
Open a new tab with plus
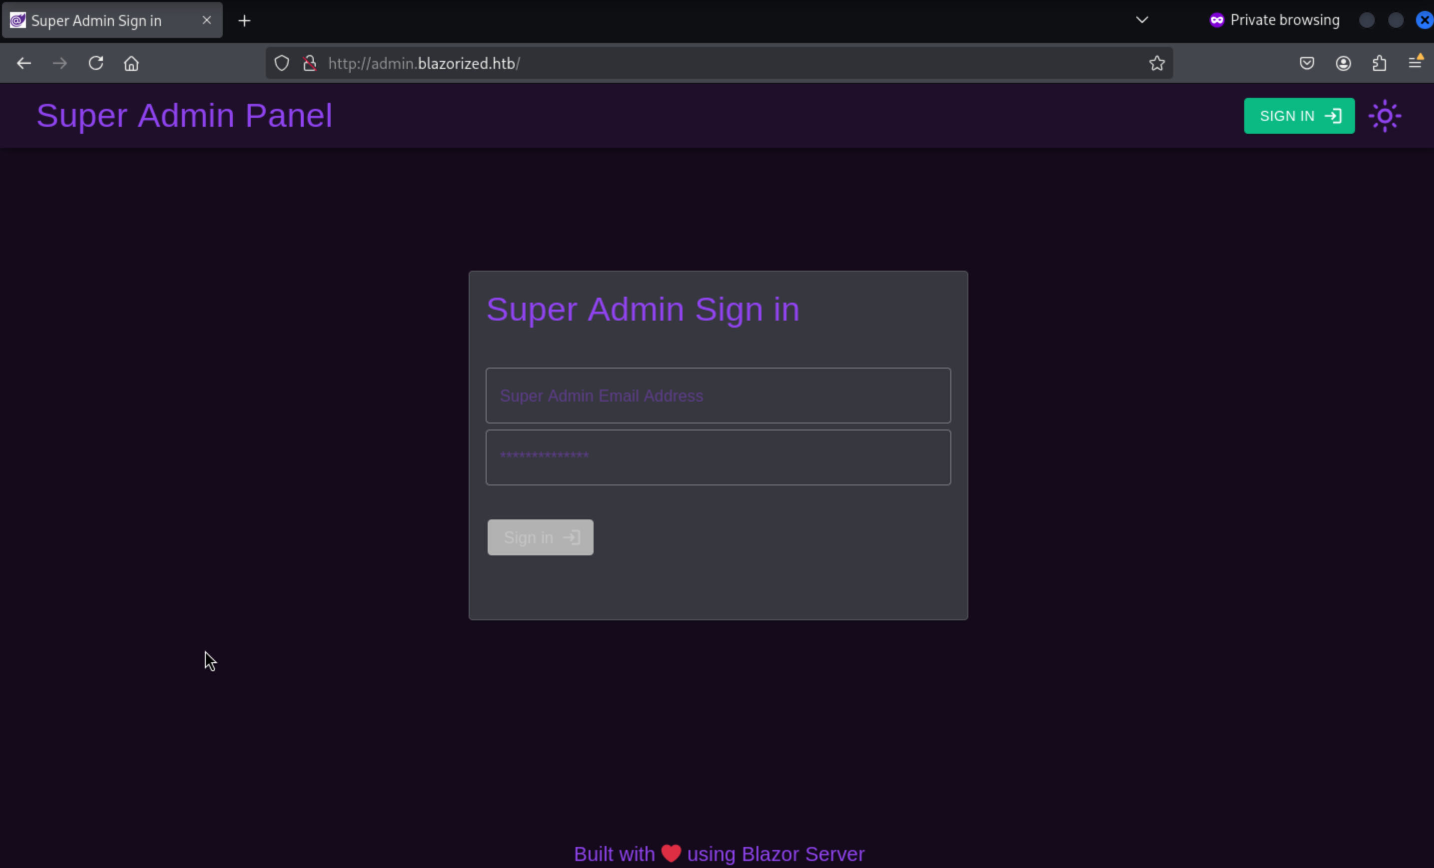point(244,21)
